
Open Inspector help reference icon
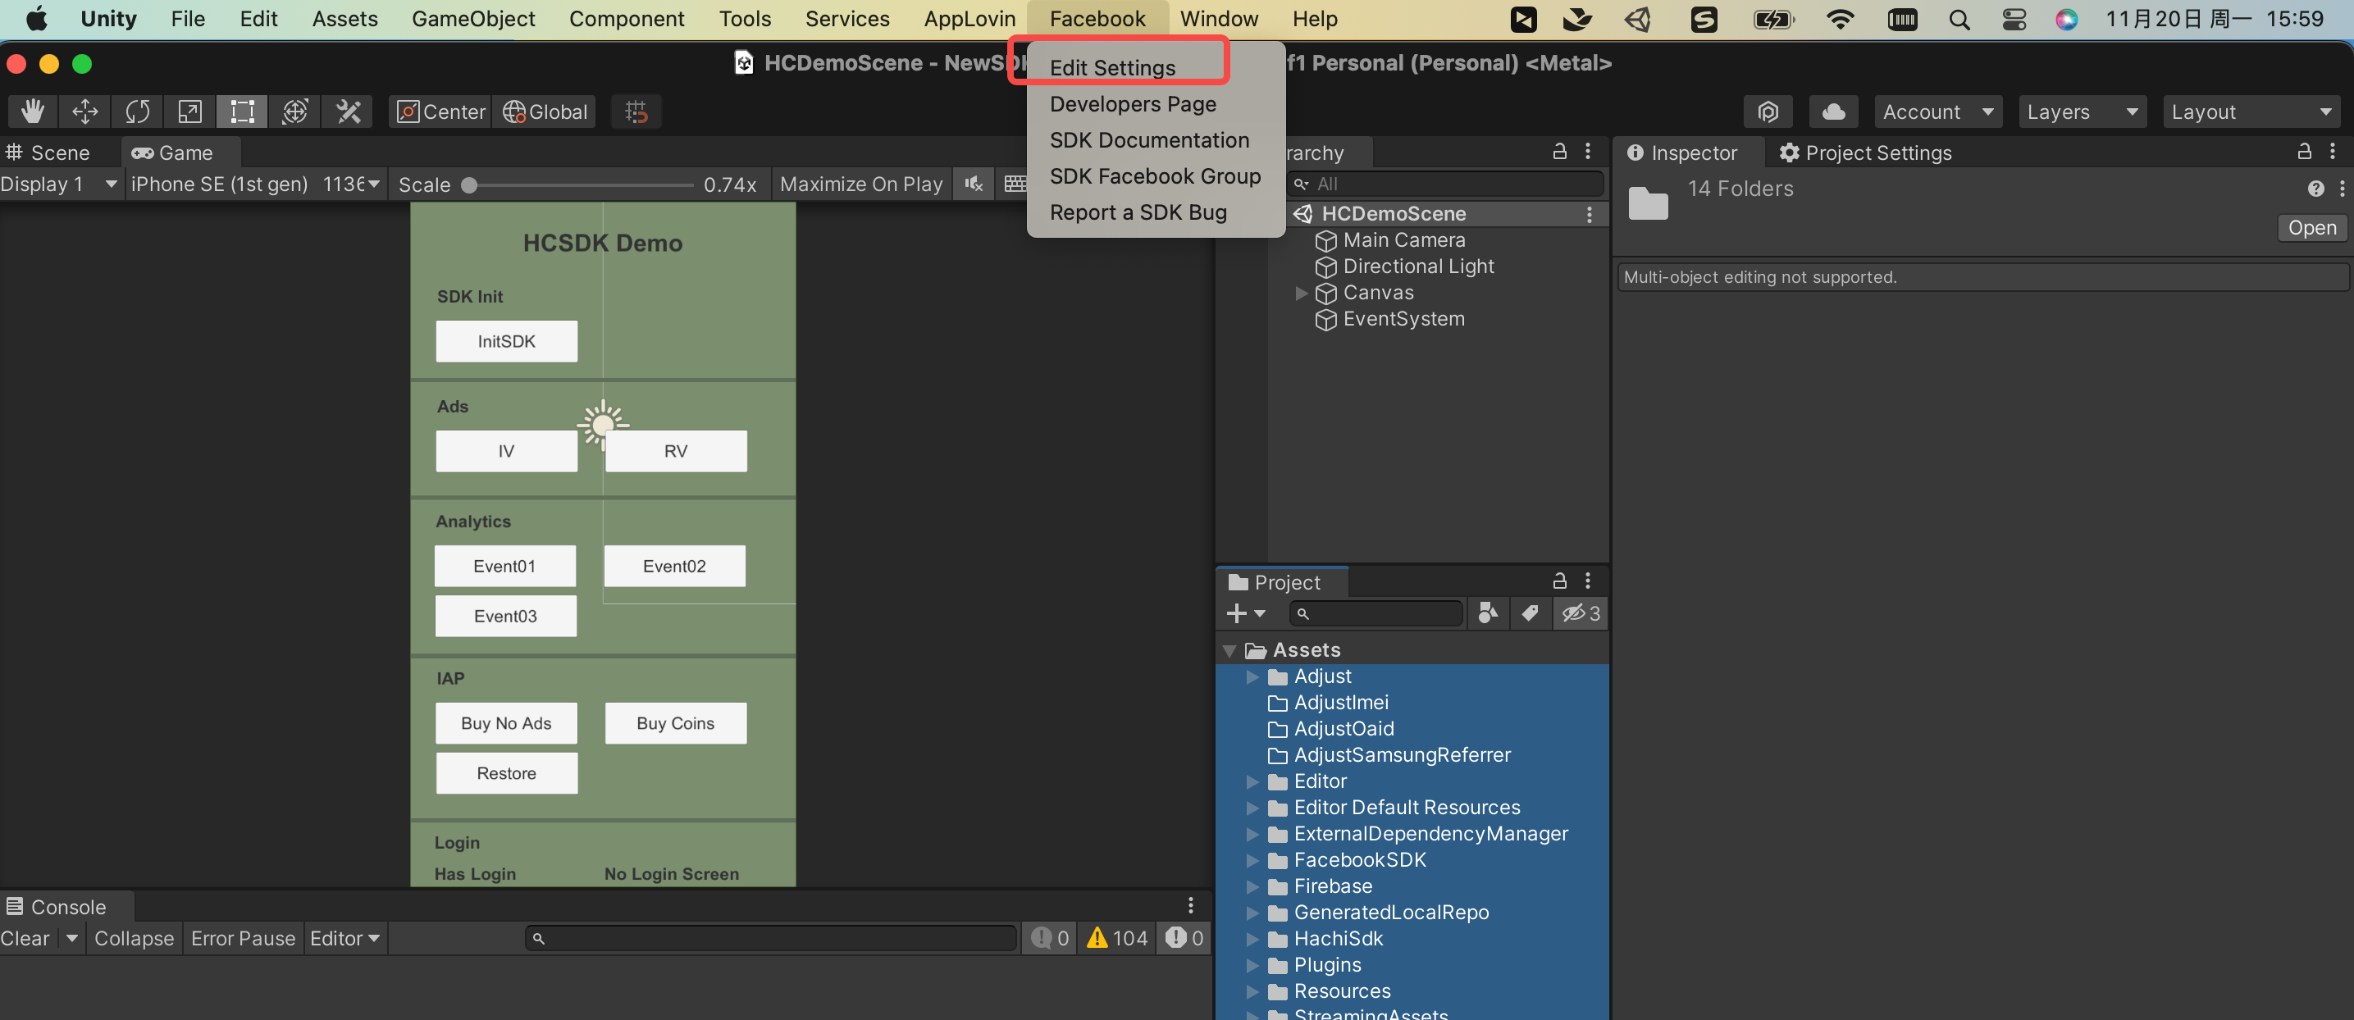tap(2315, 188)
